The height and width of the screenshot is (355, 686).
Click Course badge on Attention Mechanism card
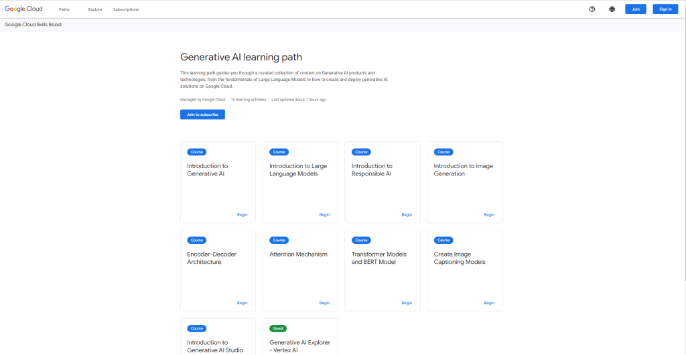(279, 240)
